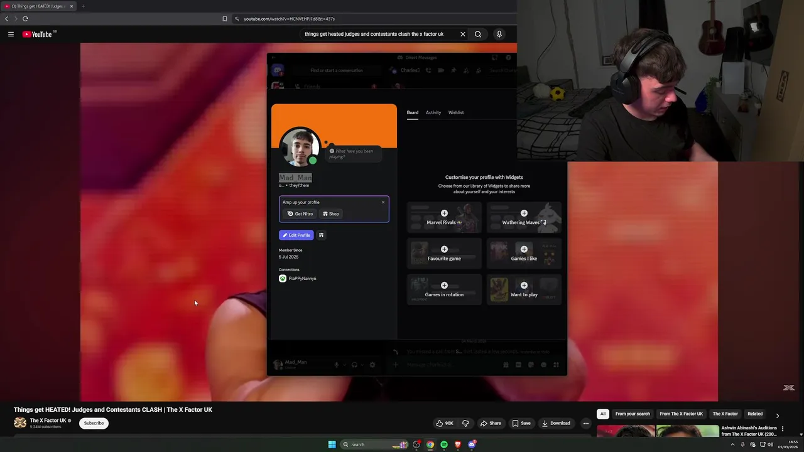Show more filter chips with right arrow
Screen dimensions: 804x452
(778, 416)
